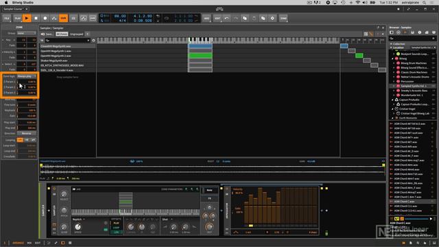Arm global record in the transport
Viewport: 439px width, 247px height.
coord(45,19)
